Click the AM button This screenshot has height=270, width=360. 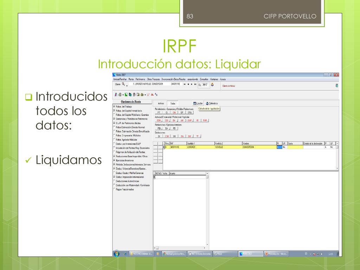pyautogui.click(x=182, y=120)
